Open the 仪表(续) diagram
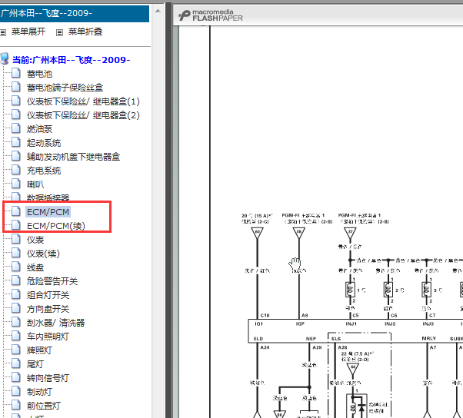This screenshot has width=463, height=418. click(x=43, y=254)
